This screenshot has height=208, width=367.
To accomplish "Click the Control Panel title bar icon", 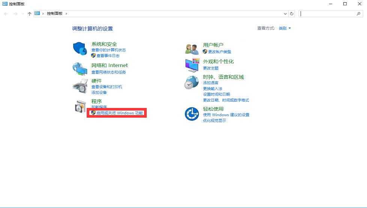I will tap(5, 4).
